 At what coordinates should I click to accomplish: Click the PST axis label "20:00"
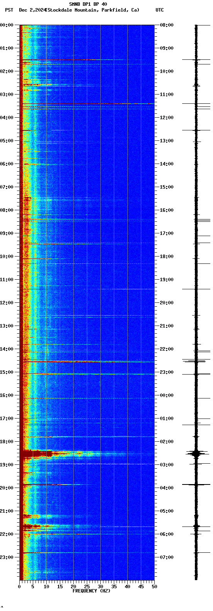(x=7, y=488)
